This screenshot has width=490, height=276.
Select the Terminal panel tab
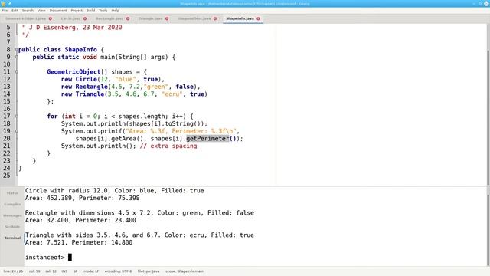pos(12,238)
